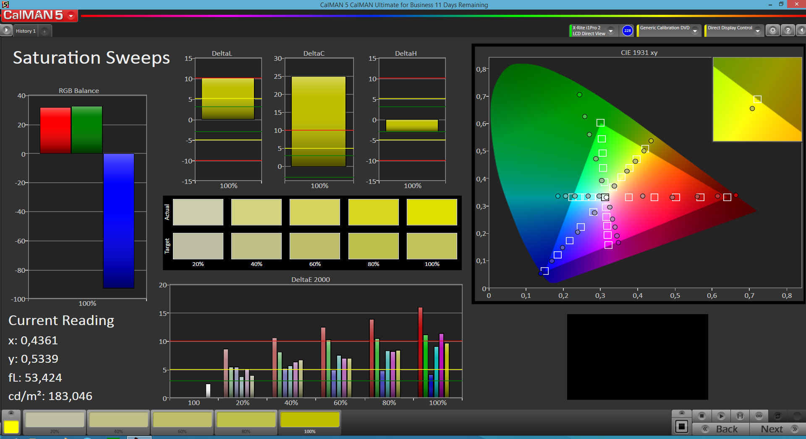Image resolution: width=806 pixels, height=439 pixels.
Task: Enable continuous read infinity icon
Action: tap(759, 416)
